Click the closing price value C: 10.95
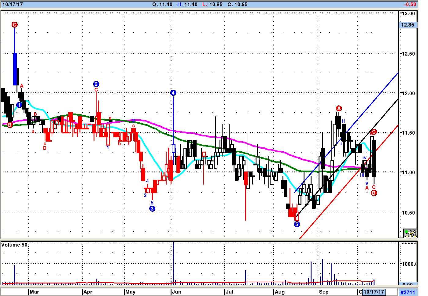This screenshot has width=428, height=296. click(238, 5)
